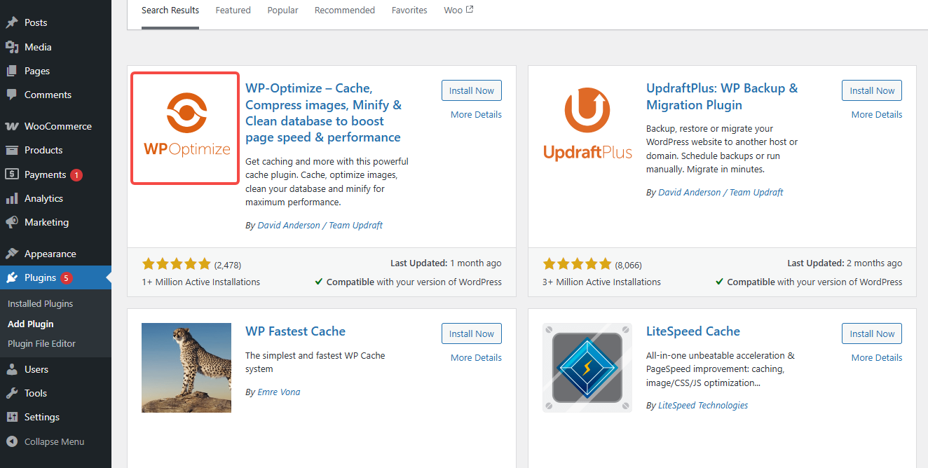This screenshot has width=928, height=468.
Task: Switch to the Popular tab
Action: click(x=282, y=11)
